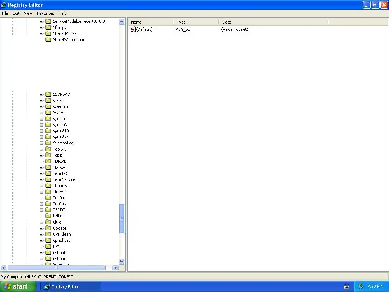This screenshot has width=389, height=292.
Task: Click the SSDPSRV folder icon
Action: coord(48,94)
